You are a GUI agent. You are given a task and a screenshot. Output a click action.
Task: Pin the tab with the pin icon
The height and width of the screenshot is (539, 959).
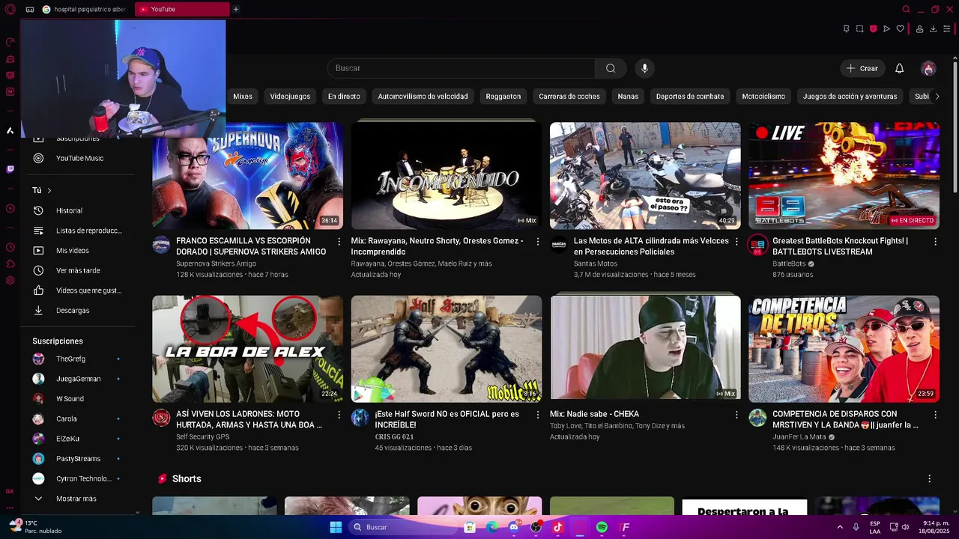point(846,29)
